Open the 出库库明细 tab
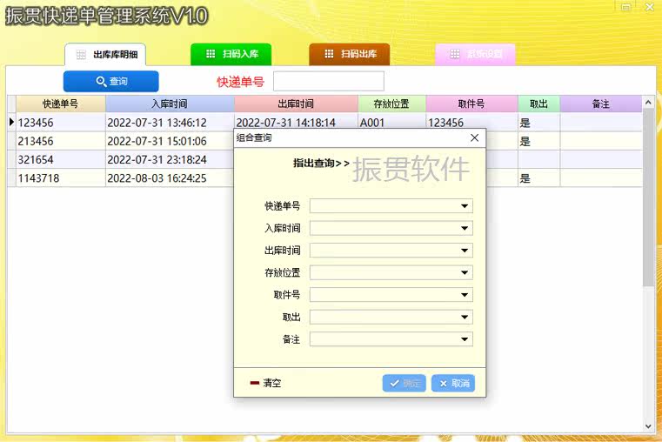Screen dimensions: 662x442 tap(105, 55)
